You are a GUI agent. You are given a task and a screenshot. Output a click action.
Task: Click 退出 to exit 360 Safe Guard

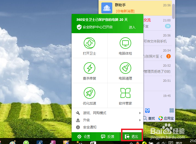pos(131,137)
